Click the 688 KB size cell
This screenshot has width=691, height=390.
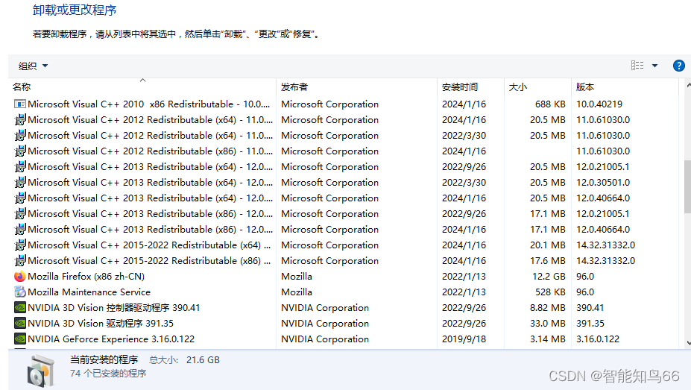(550, 104)
